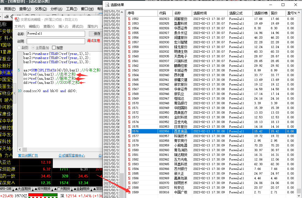The height and width of the screenshot is (198, 302).
Task: Click the S icon next to 鹏鼎控股
Action: coord(129,66)
